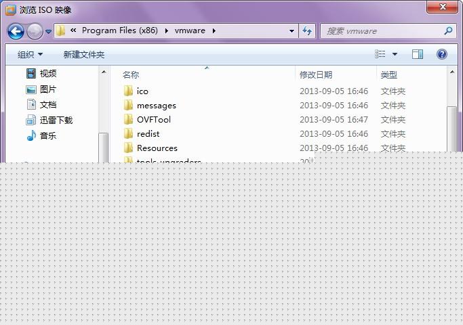Sort by the 名称 column header
Viewport: 463px width, 325px height.
pos(131,75)
